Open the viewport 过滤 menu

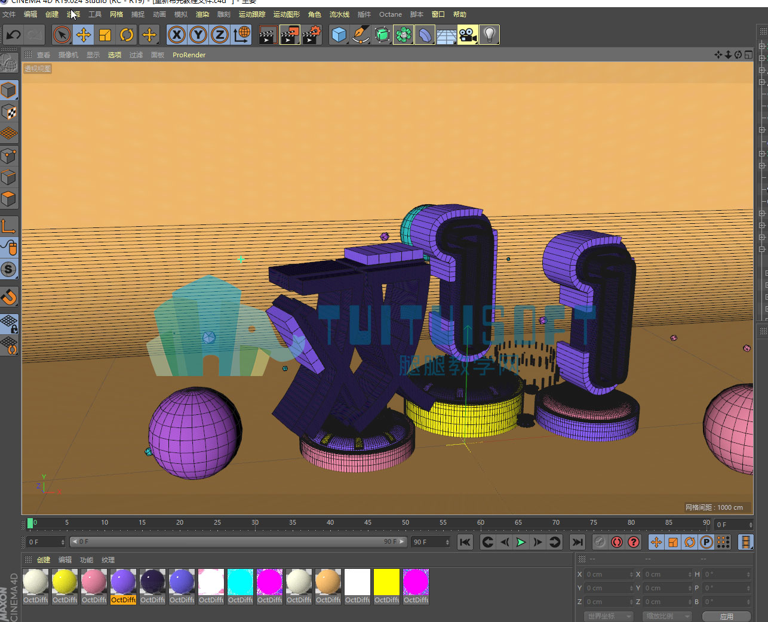(x=136, y=55)
